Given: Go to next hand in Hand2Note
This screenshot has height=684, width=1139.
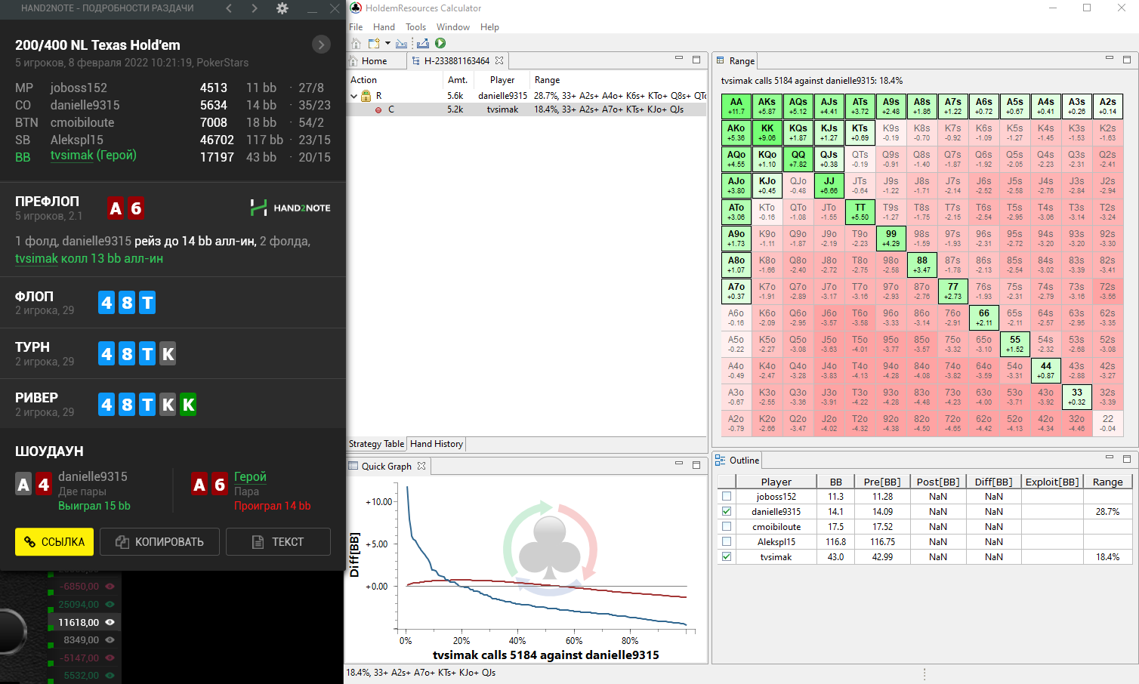Looking at the screenshot, I should [255, 8].
